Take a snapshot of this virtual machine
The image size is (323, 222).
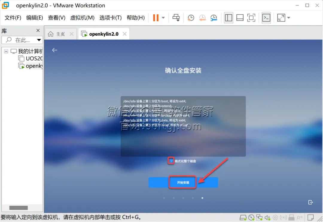pyautogui.click(x=191, y=18)
